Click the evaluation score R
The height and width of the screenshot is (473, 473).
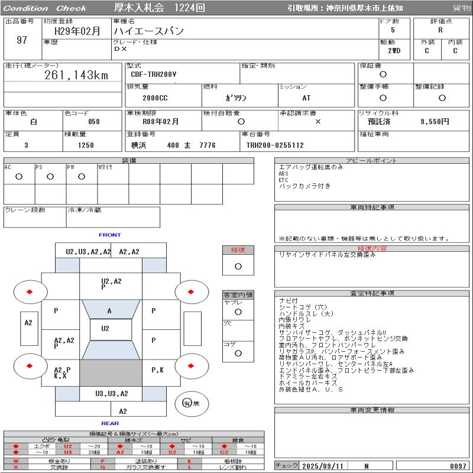pos(440,30)
